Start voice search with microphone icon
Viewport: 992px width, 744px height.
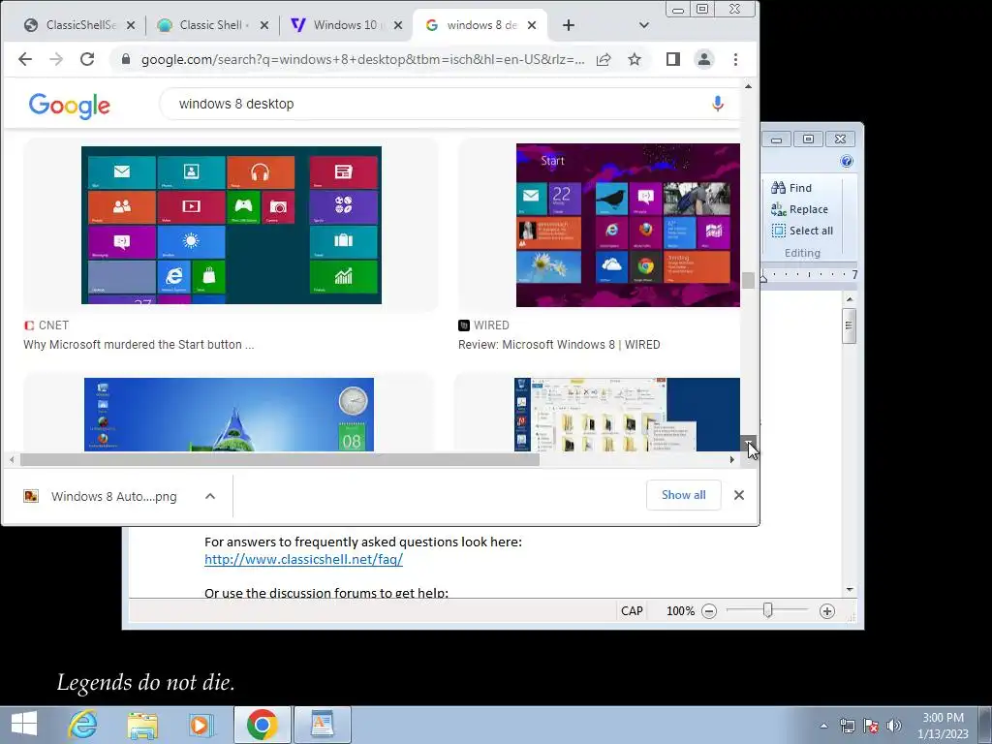pos(718,104)
